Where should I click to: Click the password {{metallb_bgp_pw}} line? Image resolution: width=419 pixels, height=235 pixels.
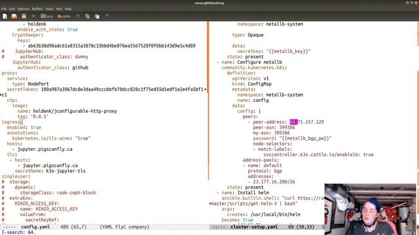click(293, 138)
